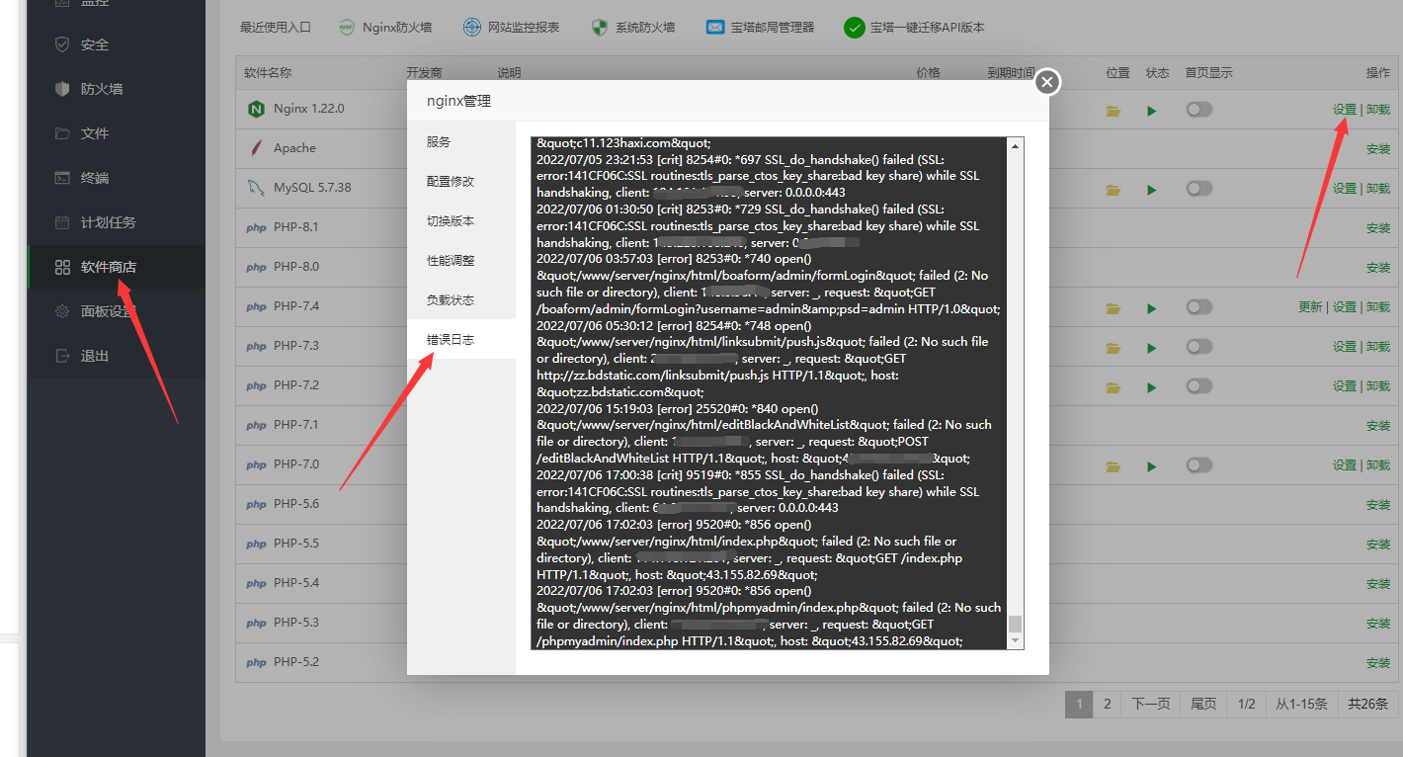1403x757 pixels.
Task: Switch to the 服务 tab in nginx管理
Action: pyautogui.click(x=461, y=141)
